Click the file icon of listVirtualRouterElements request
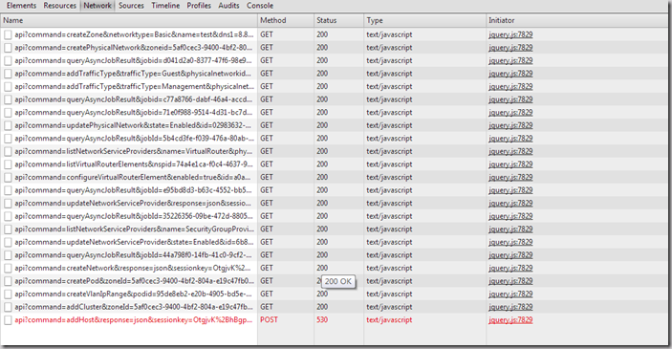Viewport: 672px width, 349px height. (8, 164)
